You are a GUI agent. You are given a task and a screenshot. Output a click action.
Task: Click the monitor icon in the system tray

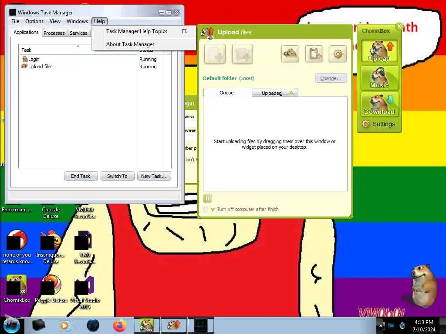[392, 326]
